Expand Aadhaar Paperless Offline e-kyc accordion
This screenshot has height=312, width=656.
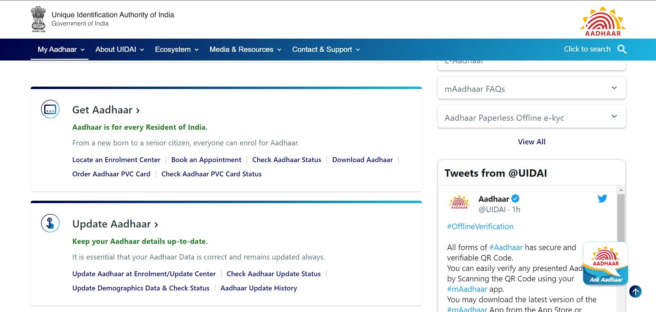click(x=531, y=117)
